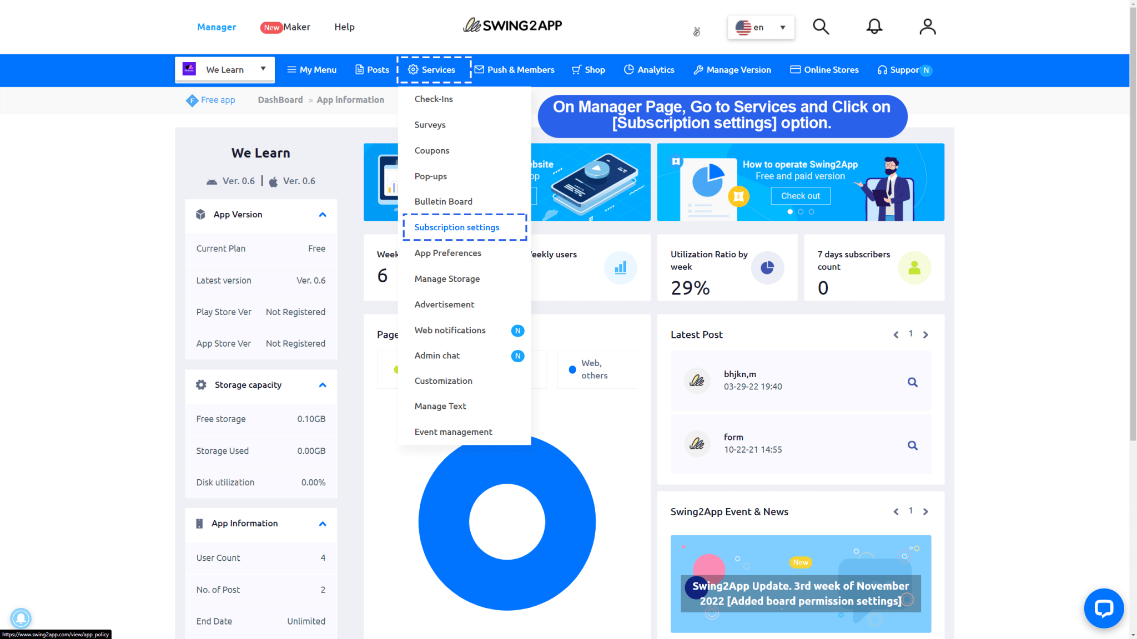Collapse the App Information panel

[x=323, y=524]
